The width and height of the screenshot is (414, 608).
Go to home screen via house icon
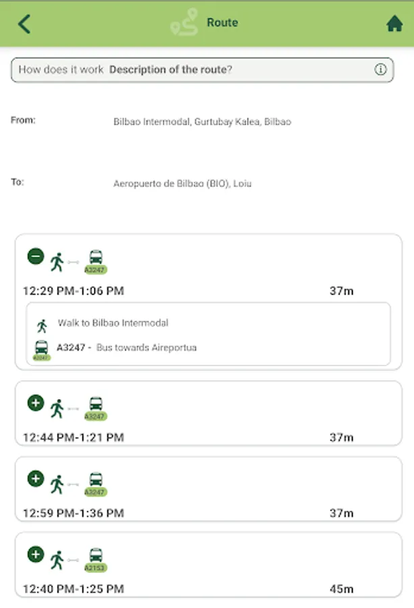pyautogui.click(x=394, y=24)
